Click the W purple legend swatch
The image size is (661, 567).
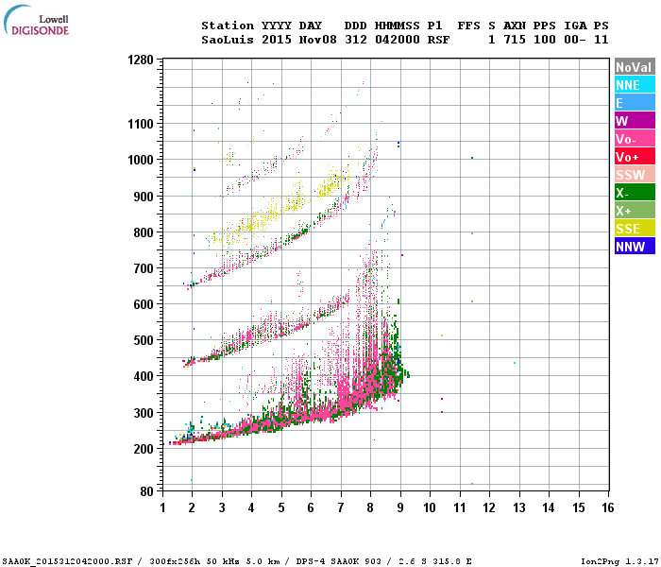coord(635,121)
